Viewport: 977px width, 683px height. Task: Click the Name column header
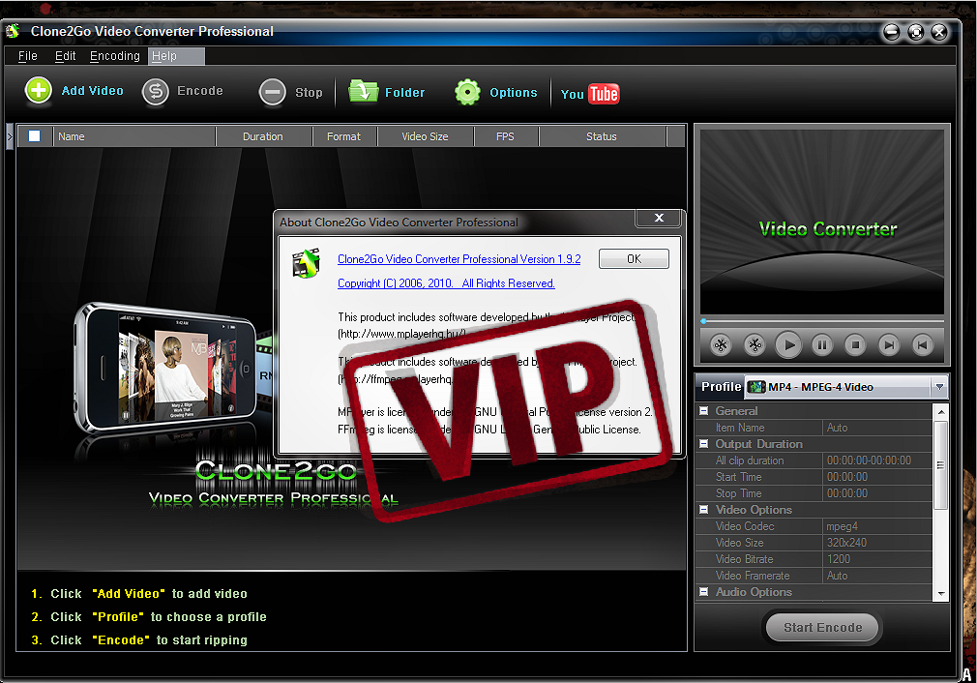[x=134, y=136]
